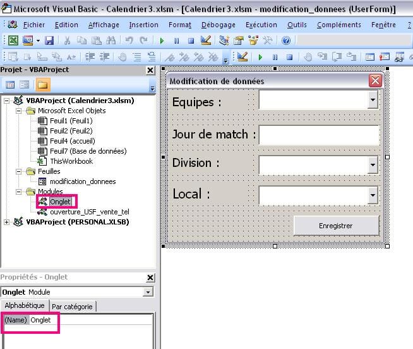Pause execution using Standard toolbar Break icon
This screenshot has height=349, width=413.
(x=176, y=41)
